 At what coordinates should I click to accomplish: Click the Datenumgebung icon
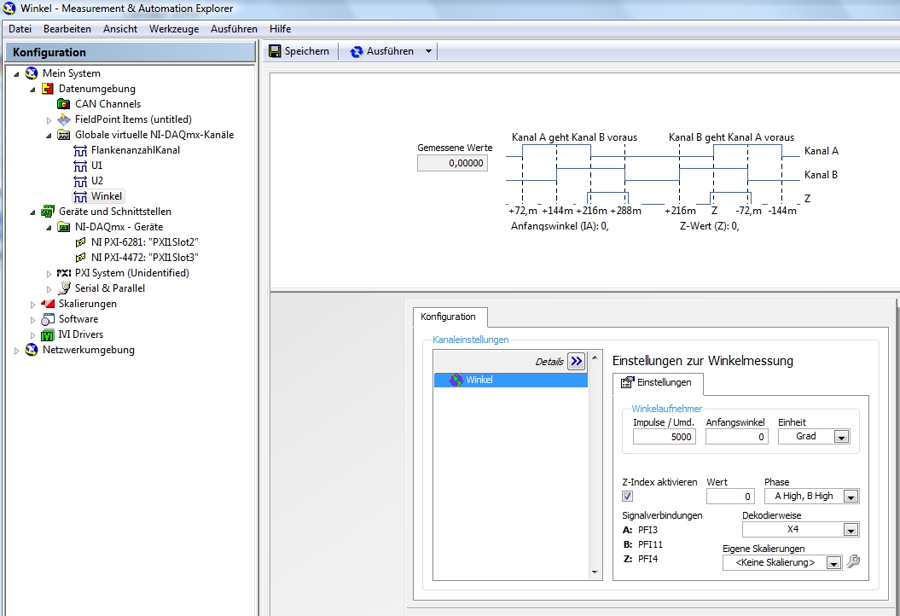[x=48, y=89]
